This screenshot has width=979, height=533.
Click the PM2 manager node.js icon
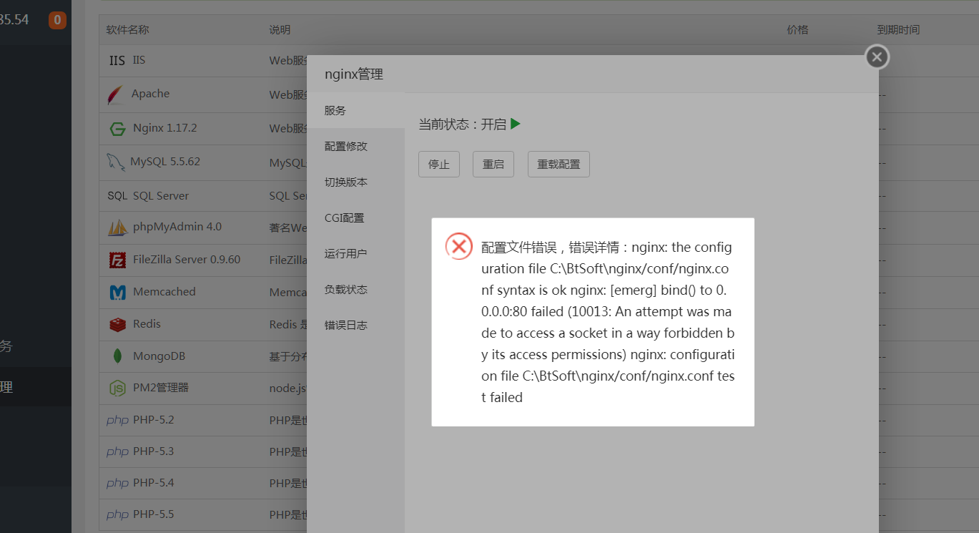[117, 388]
